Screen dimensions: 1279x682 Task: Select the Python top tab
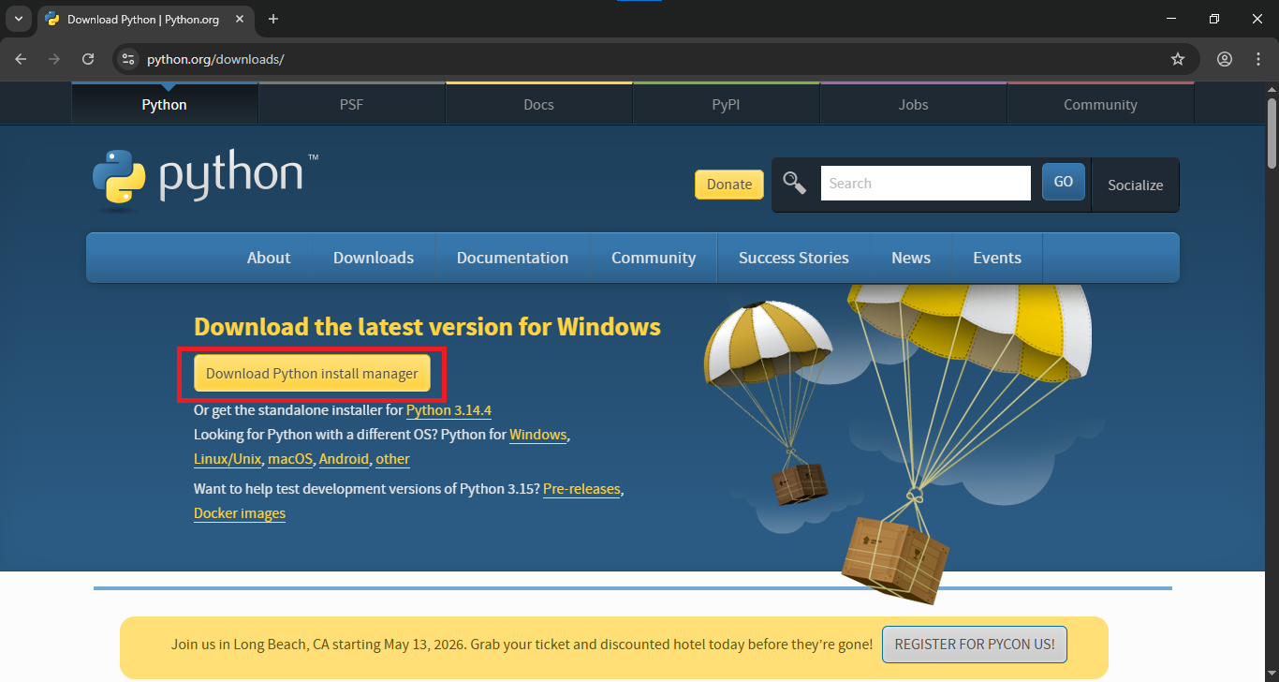pyautogui.click(x=164, y=104)
